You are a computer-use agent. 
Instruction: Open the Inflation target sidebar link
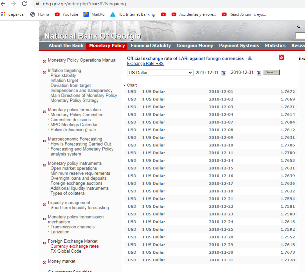tap(64, 80)
